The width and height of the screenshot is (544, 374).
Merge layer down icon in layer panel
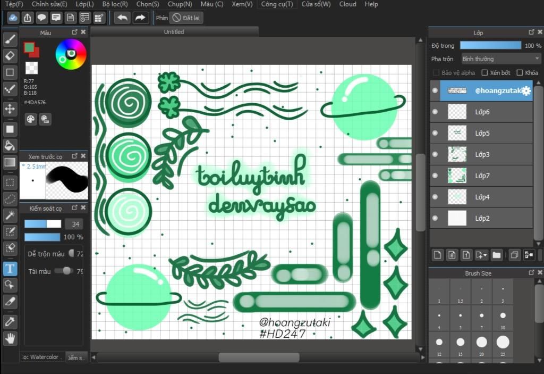[x=529, y=255]
